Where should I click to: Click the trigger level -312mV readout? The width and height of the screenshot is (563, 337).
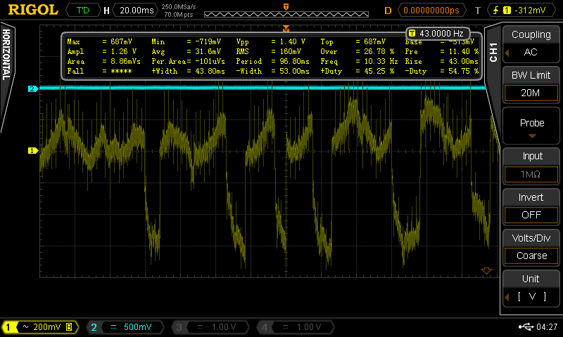coord(530,11)
